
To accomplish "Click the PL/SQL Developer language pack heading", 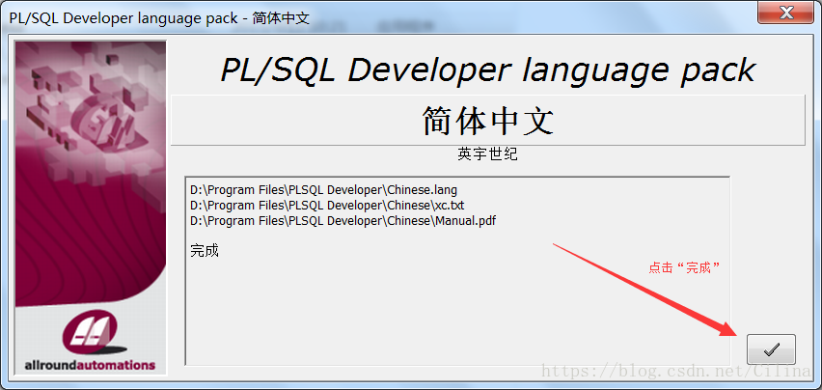I will coord(487,70).
